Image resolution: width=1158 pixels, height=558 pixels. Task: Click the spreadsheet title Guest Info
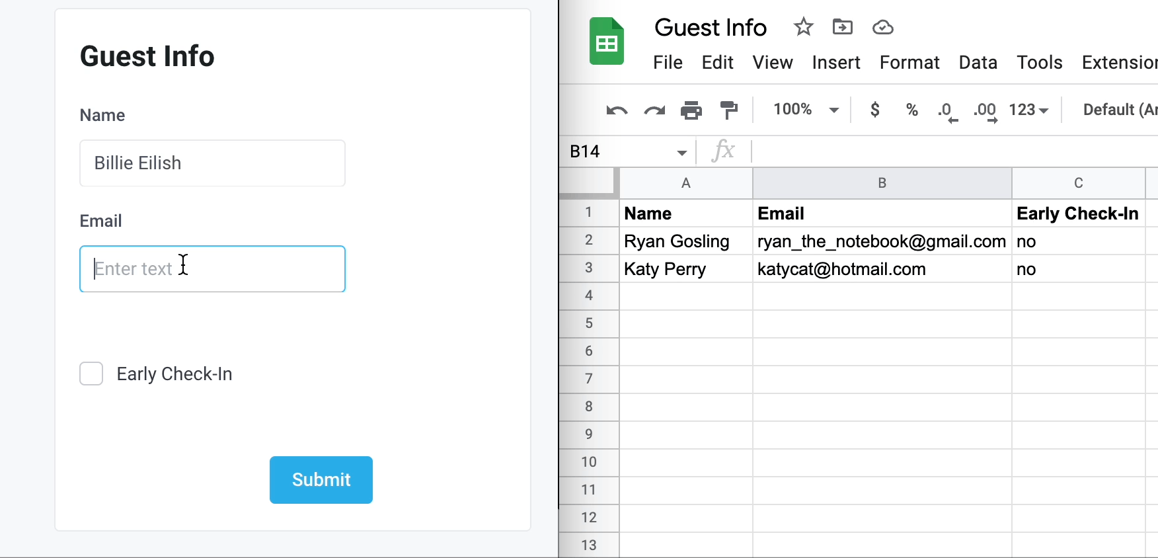click(711, 28)
